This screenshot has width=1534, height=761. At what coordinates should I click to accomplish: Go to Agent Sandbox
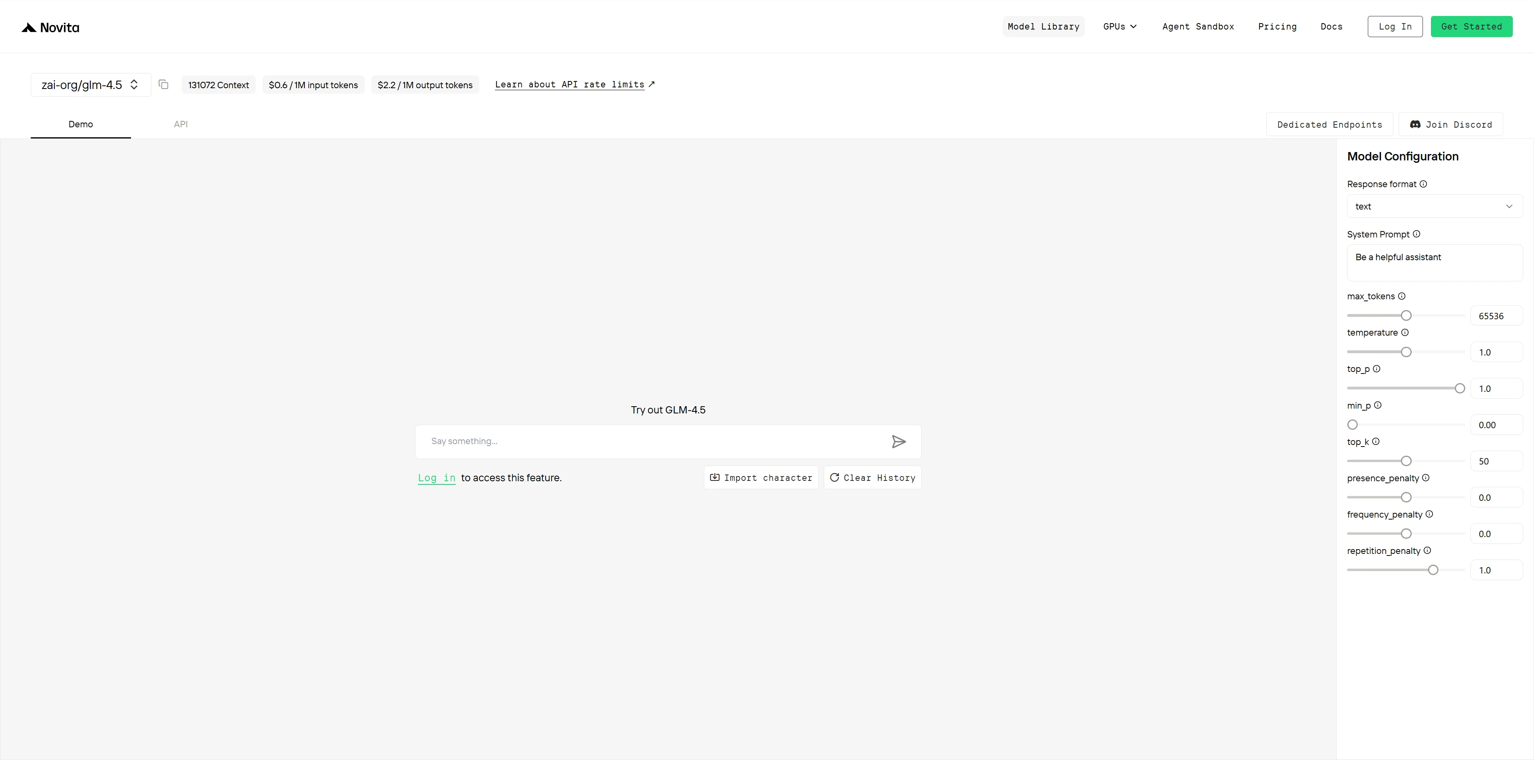click(1198, 27)
